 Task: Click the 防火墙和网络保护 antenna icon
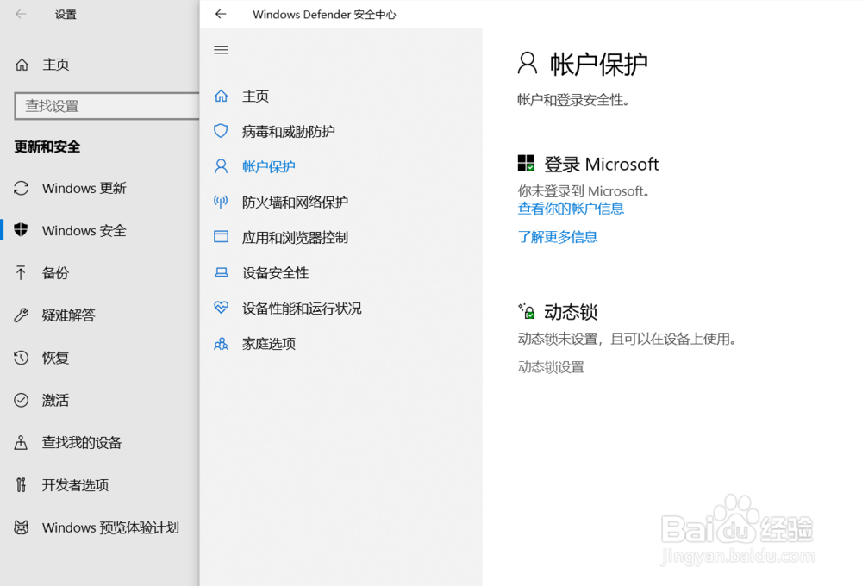point(221,202)
